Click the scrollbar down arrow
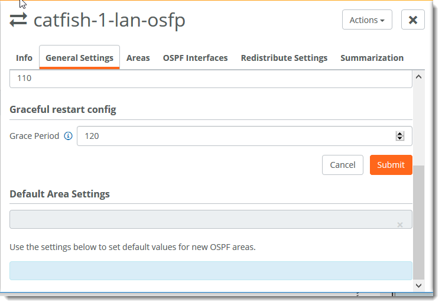 [419, 285]
